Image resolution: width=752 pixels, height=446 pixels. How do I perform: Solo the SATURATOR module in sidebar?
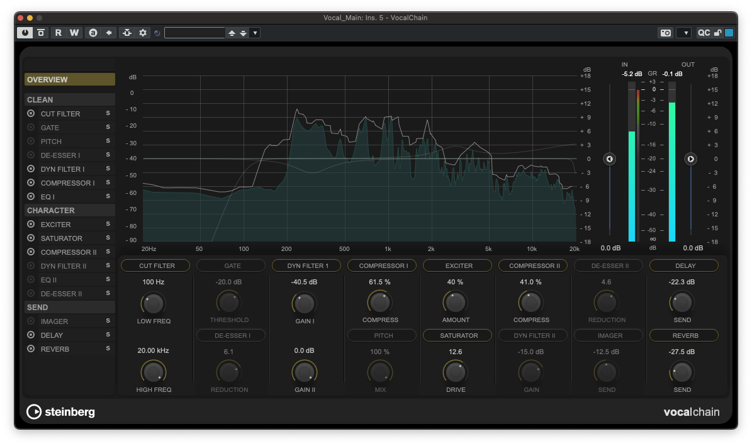tap(108, 238)
